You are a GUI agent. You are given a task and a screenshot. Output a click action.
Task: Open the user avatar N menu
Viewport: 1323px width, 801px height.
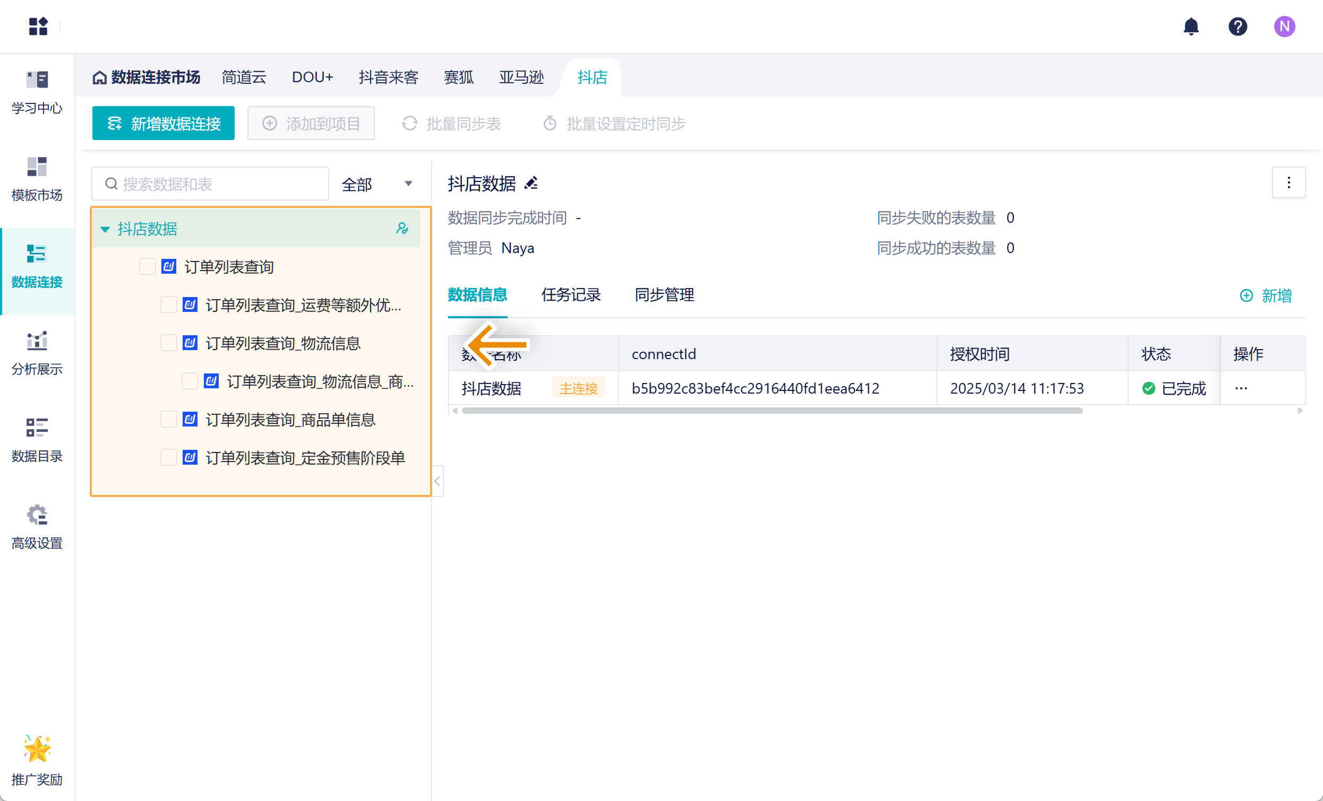pyautogui.click(x=1284, y=27)
